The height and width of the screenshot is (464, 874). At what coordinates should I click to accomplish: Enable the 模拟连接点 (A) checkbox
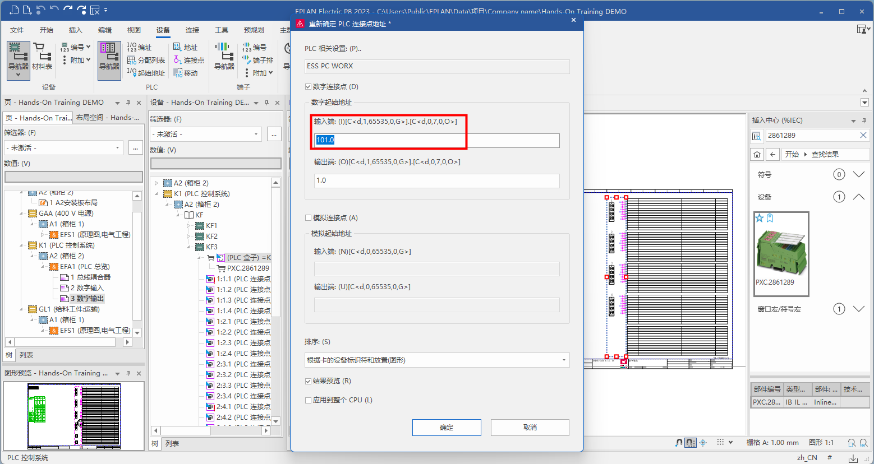click(308, 217)
